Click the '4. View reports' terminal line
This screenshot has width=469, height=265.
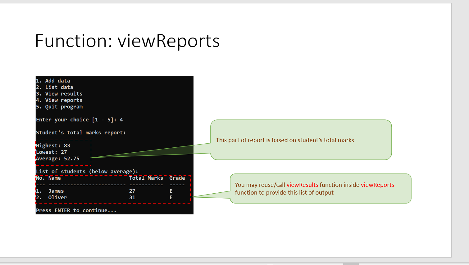(x=59, y=100)
